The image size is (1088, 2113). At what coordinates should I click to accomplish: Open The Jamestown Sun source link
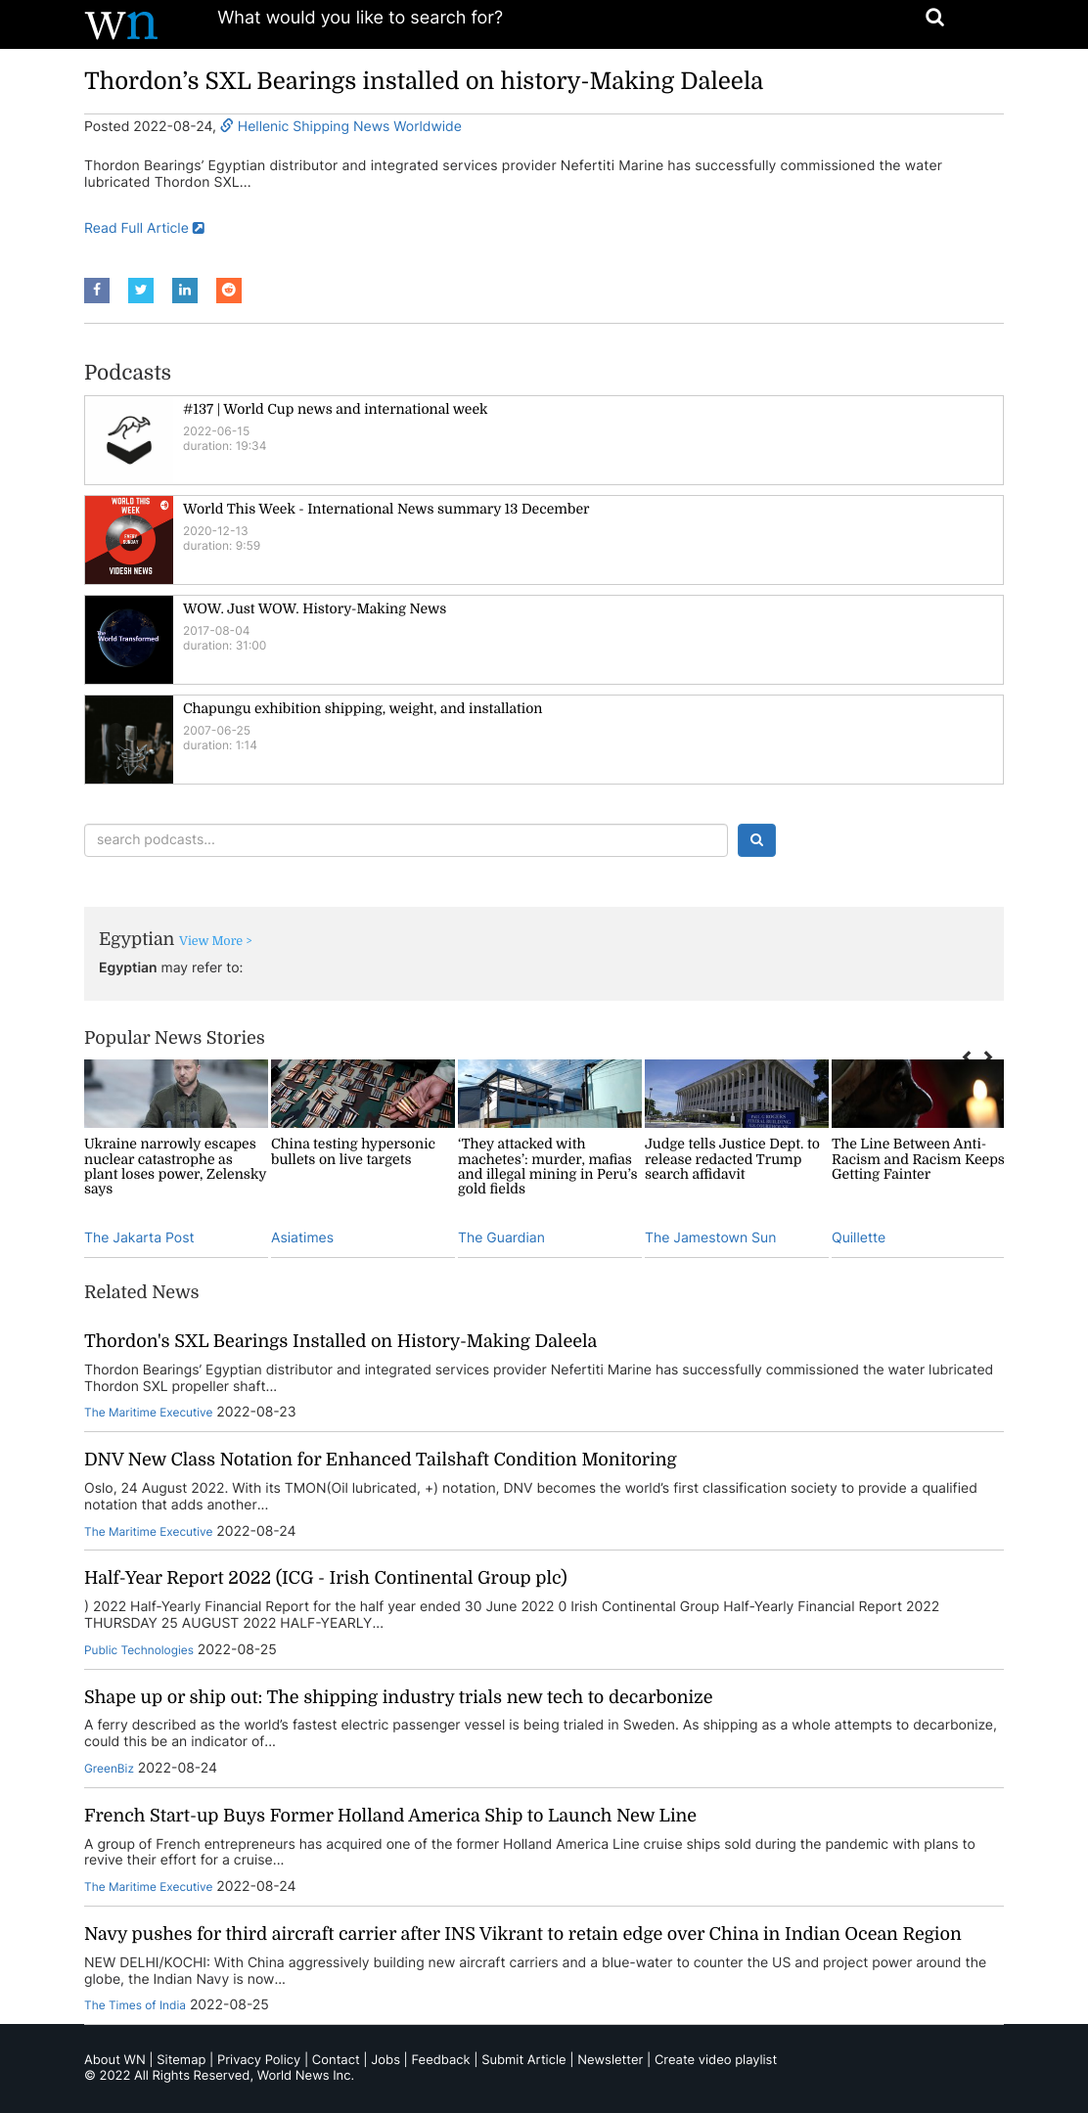pos(710,1237)
